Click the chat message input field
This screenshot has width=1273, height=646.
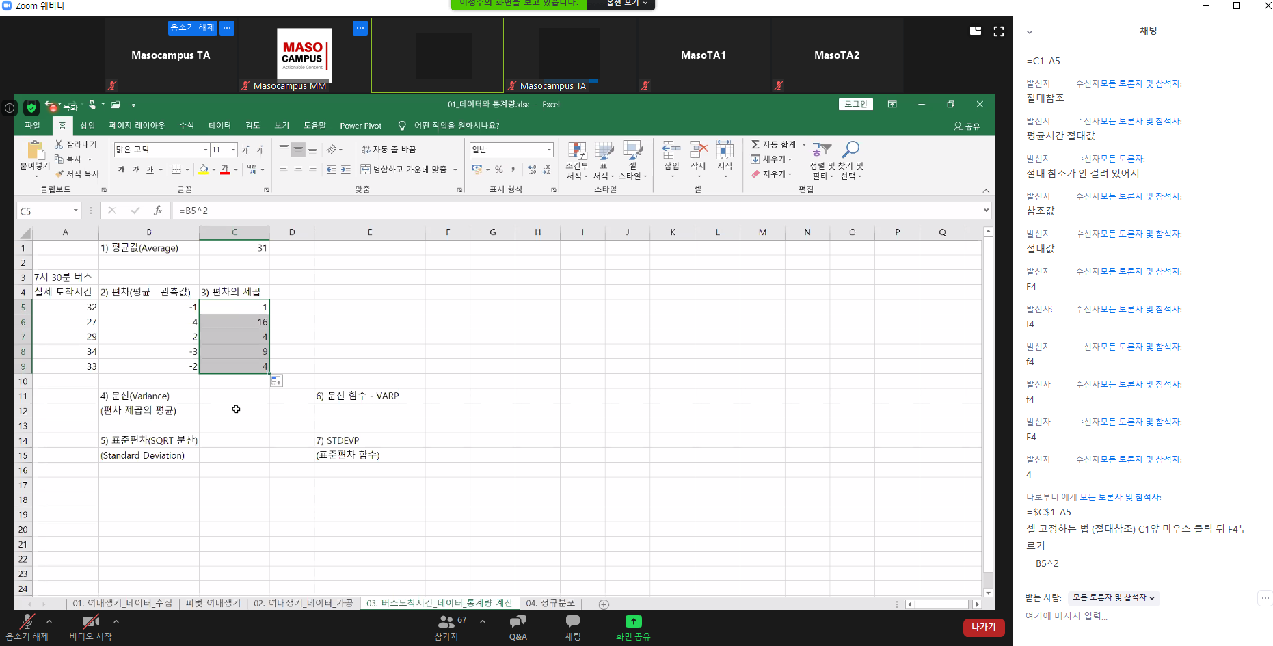tap(1135, 616)
